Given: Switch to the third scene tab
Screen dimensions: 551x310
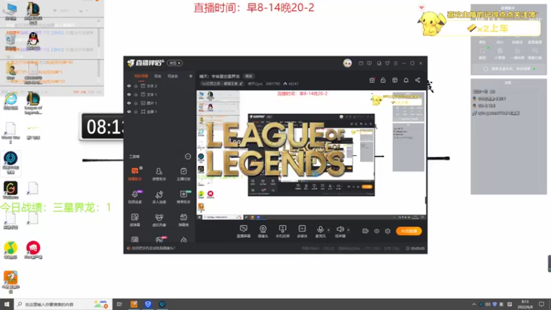Looking at the screenshot, I should pos(173,76).
